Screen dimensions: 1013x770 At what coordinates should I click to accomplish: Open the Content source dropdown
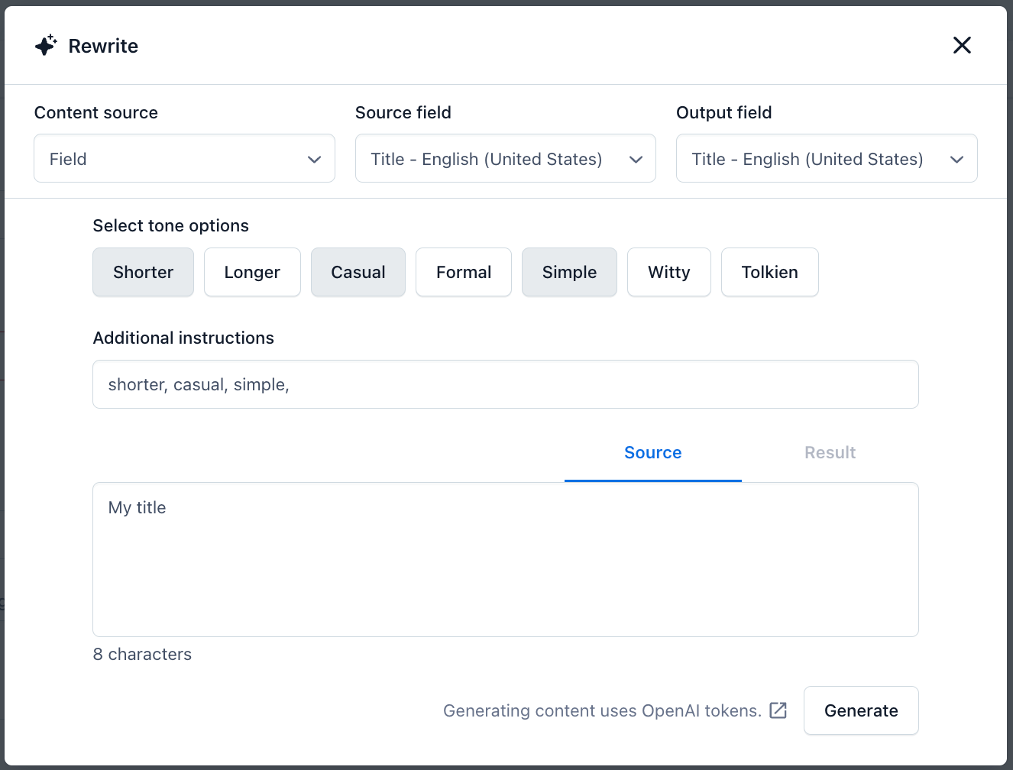click(x=184, y=158)
